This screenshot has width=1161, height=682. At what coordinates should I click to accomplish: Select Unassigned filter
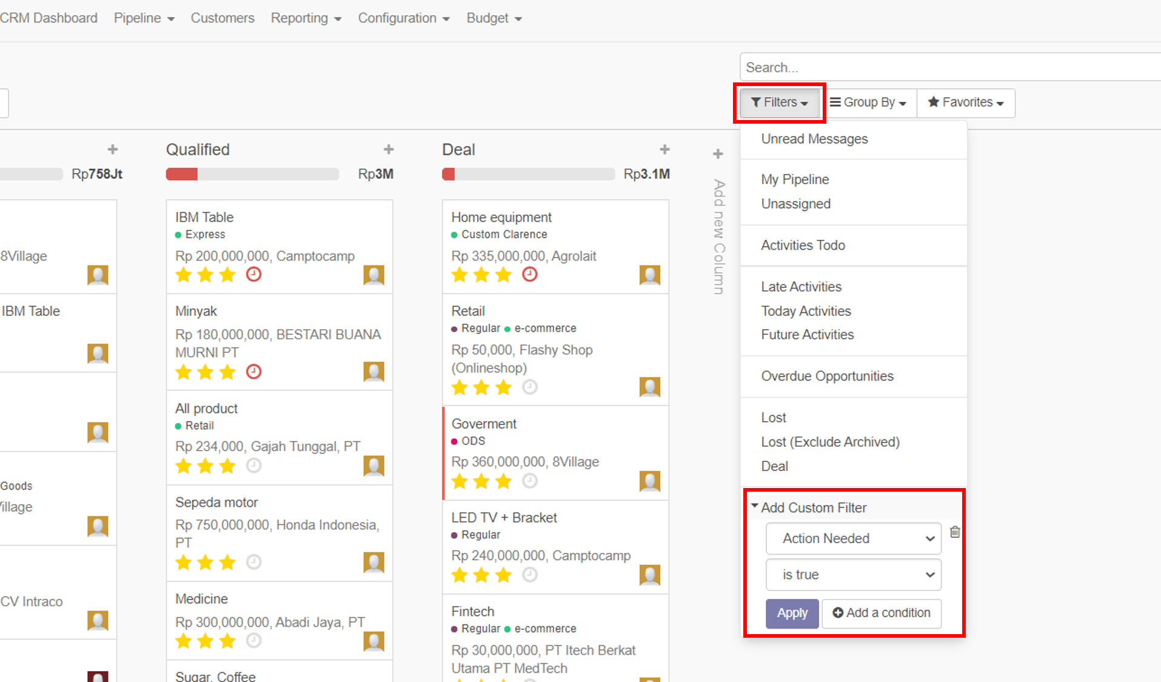[x=854, y=204]
